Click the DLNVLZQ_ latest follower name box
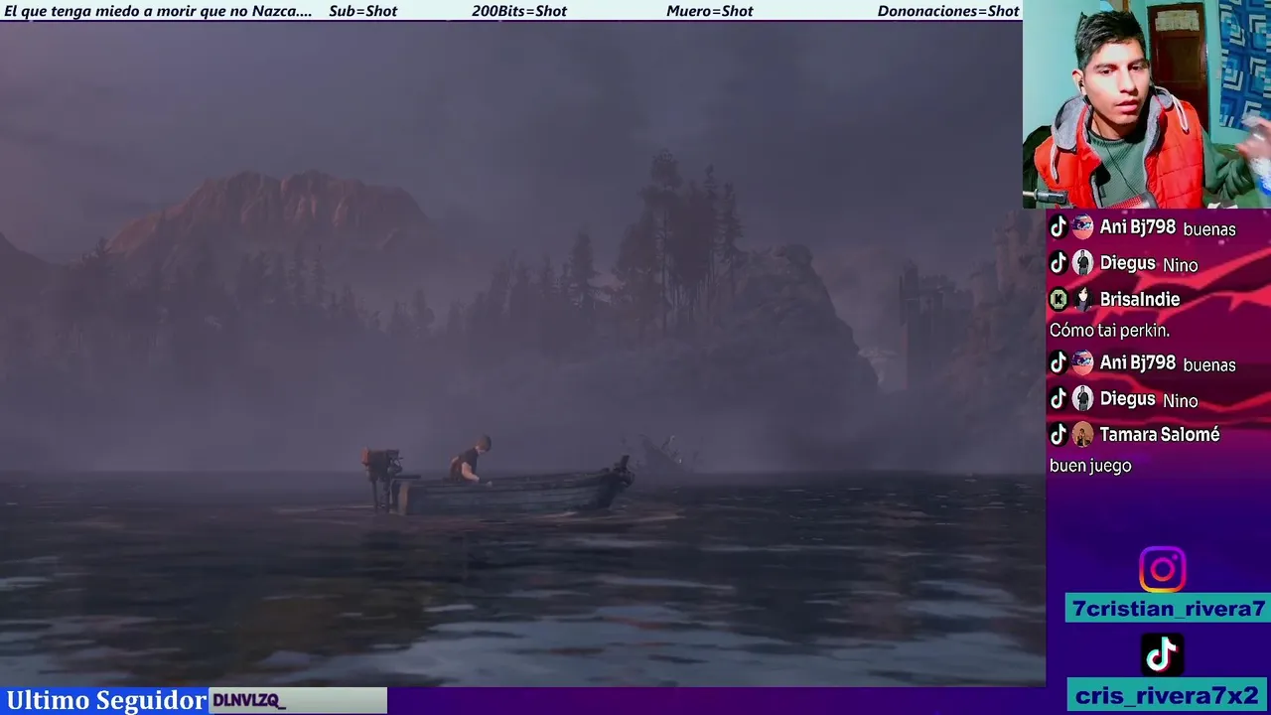 point(298,700)
